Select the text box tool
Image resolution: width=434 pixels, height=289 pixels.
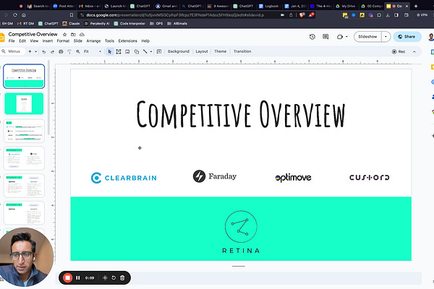click(119, 51)
